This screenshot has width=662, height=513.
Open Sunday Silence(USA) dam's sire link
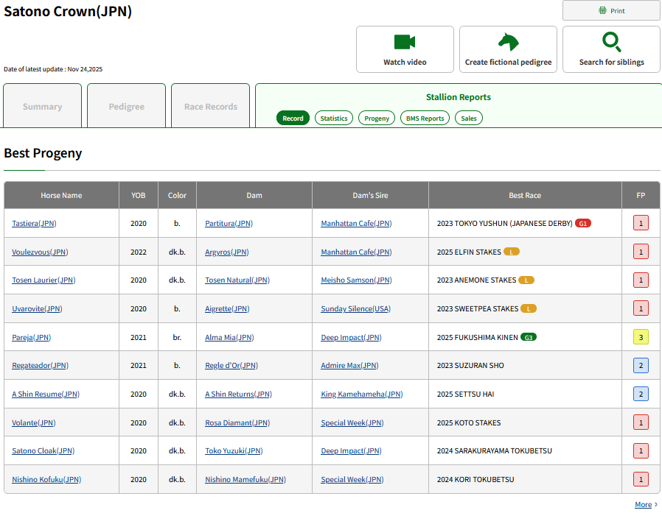tap(355, 309)
